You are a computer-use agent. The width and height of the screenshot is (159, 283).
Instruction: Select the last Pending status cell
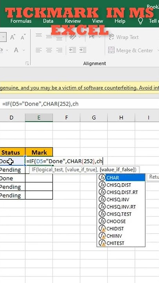(x=13, y=195)
